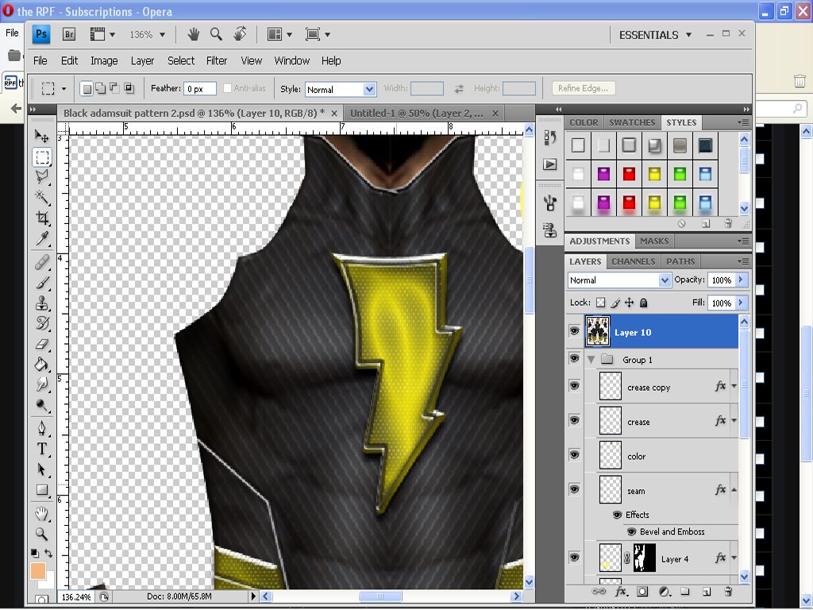Image resolution: width=813 pixels, height=610 pixels.
Task: Add layer style fx button at panel bottom
Action: (x=621, y=592)
